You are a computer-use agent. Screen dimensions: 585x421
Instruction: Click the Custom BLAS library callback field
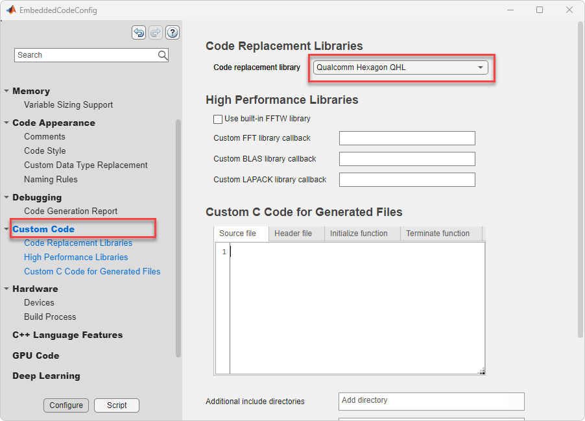pyautogui.click(x=407, y=159)
